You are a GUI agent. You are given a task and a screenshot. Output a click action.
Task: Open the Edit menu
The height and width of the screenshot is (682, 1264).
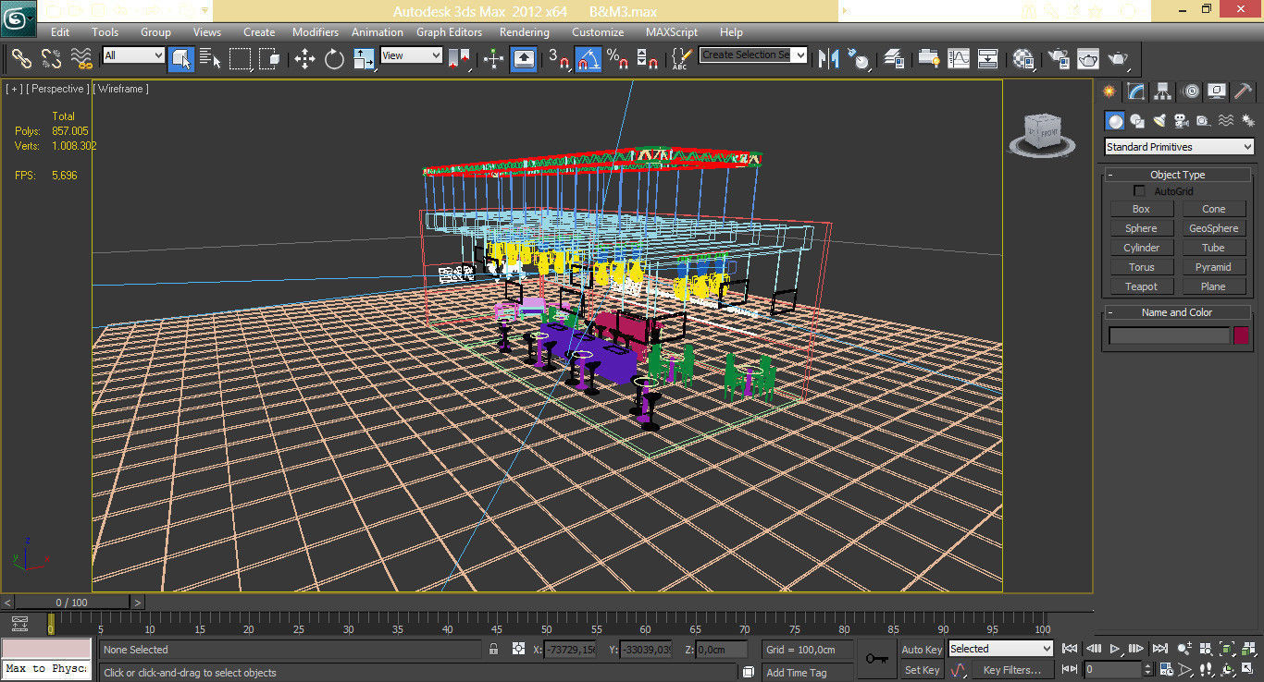pyautogui.click(x=60, y=32)
